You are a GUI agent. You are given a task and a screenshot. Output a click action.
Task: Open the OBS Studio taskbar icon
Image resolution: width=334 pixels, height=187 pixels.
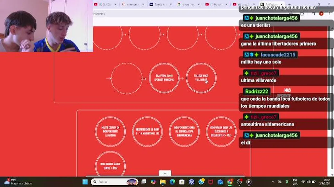239,182
